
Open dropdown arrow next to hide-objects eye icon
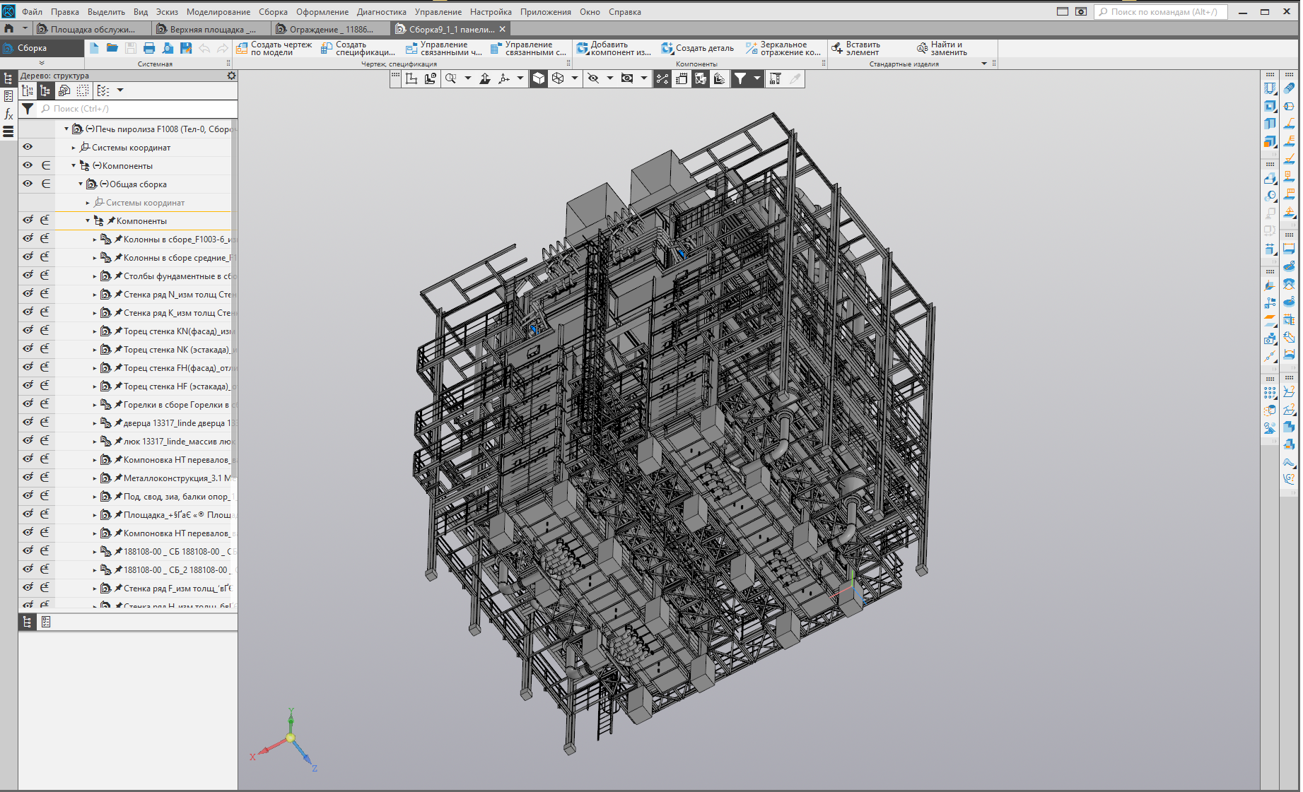[x=609, y=78]
